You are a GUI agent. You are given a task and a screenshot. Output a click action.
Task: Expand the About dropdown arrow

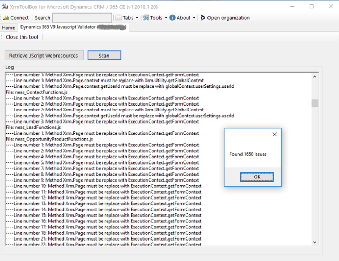tap(194, 18)
